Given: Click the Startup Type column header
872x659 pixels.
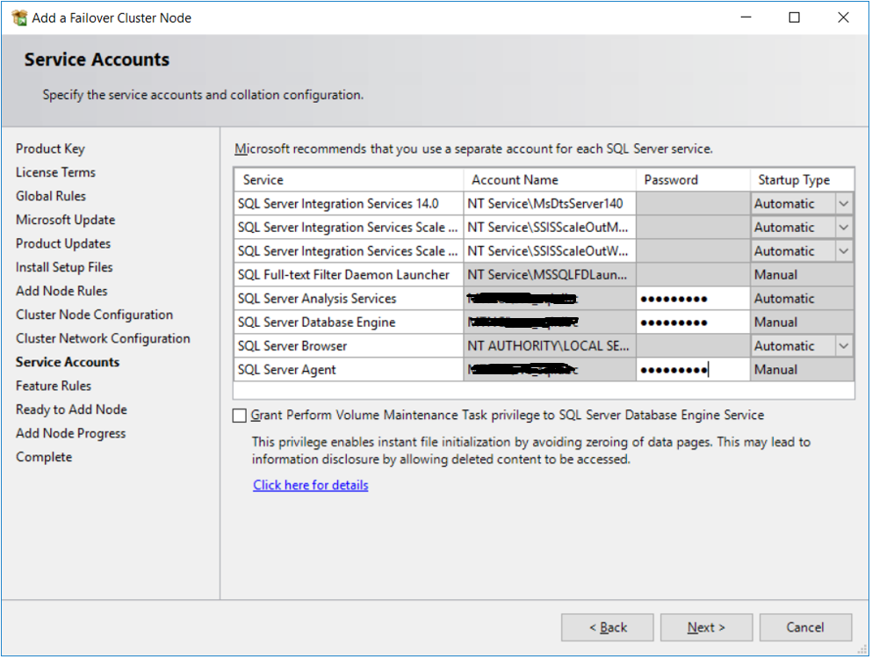Looking at the screenshot, I should (802, 180).
